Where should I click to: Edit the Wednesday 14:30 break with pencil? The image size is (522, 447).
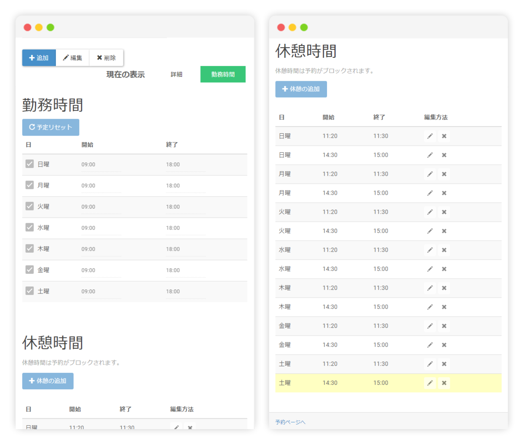(430, 269)
